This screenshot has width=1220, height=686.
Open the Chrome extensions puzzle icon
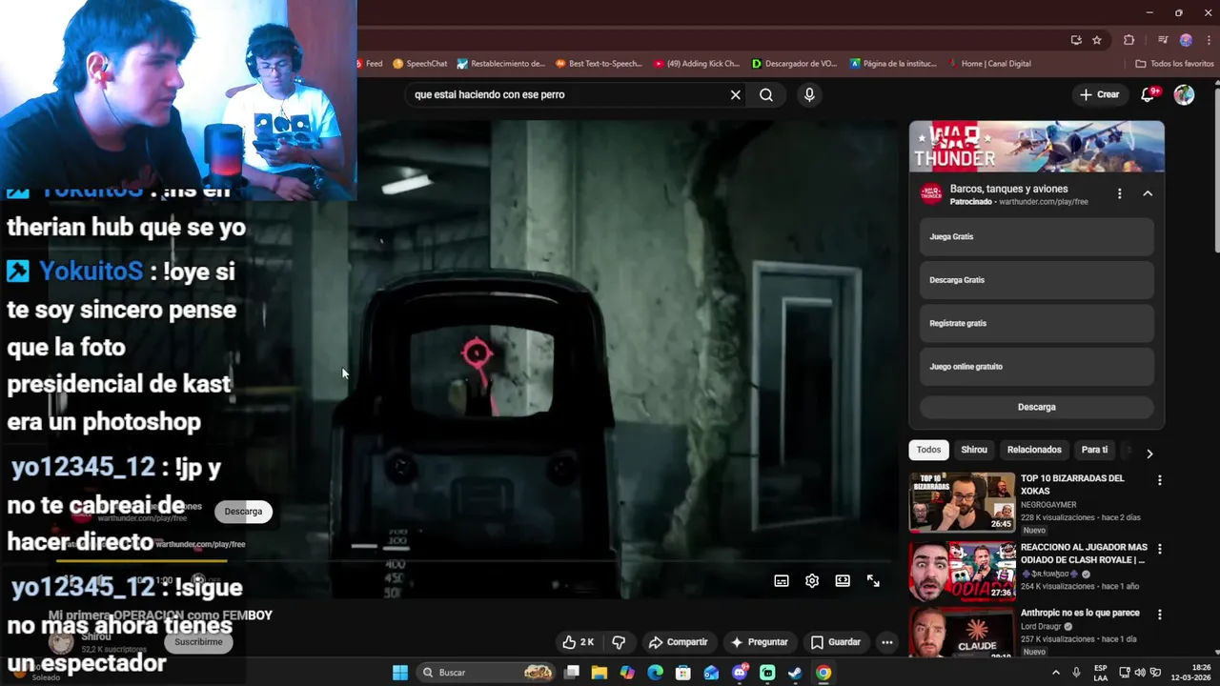point(1129,40)
